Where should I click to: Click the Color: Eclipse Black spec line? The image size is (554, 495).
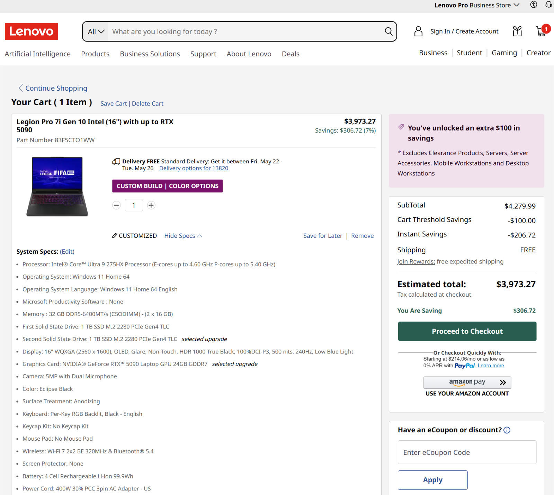[x=47, y=389]
